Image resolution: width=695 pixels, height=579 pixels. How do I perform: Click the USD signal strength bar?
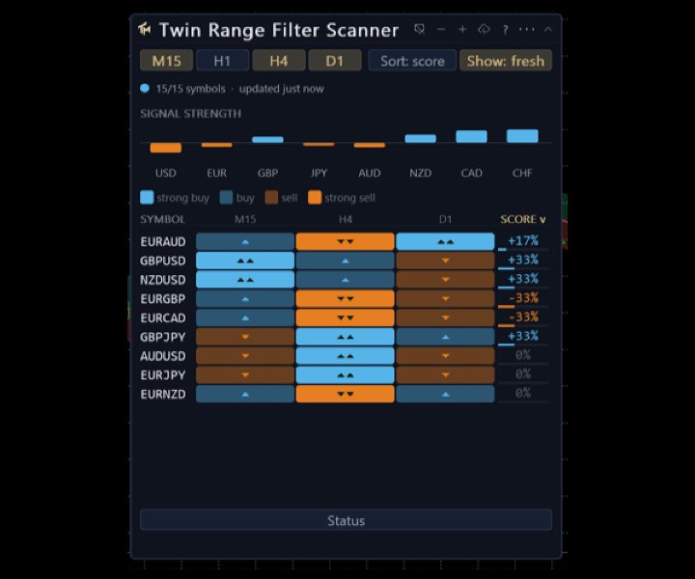(x=166, y=148)
